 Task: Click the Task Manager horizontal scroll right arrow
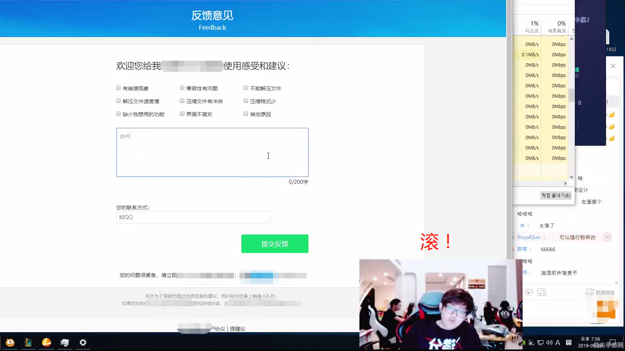point(565,184)
